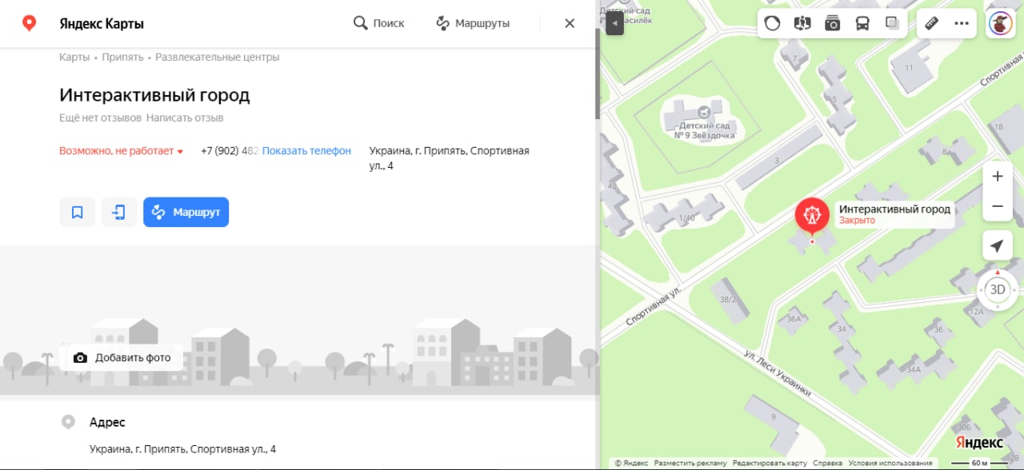Click building 38/2 on map
This screenshot has height=470, width=1024.
pyautogui.click(x=728, y=299)
